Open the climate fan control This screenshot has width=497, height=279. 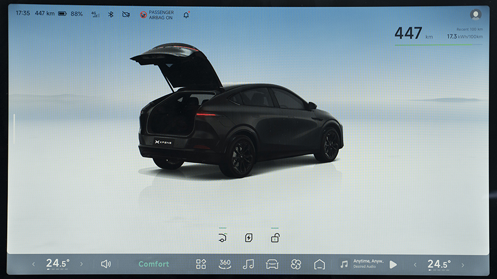(x=296, y=264)
